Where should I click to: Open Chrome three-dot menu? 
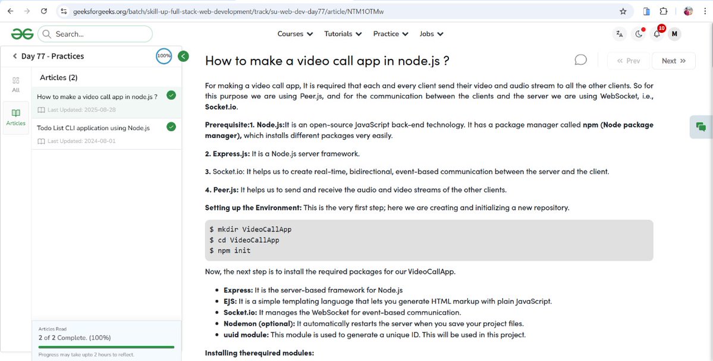click(x=704, y=11)
